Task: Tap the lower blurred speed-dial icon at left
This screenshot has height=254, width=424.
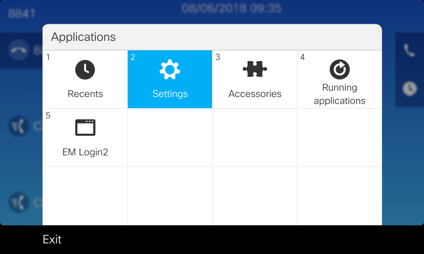Action: (x=19, y=202)
